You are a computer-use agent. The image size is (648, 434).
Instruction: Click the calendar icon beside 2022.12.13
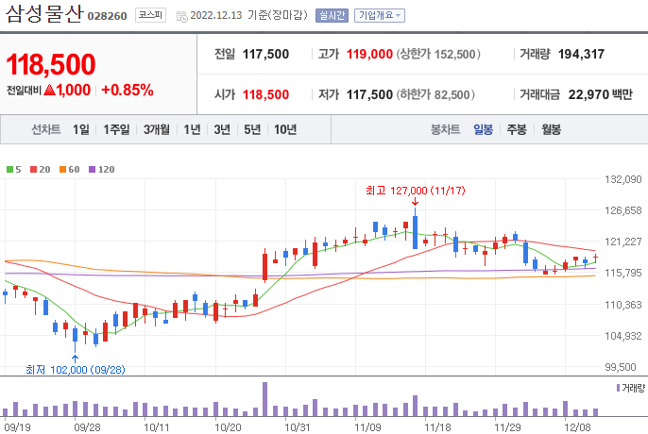181,17
